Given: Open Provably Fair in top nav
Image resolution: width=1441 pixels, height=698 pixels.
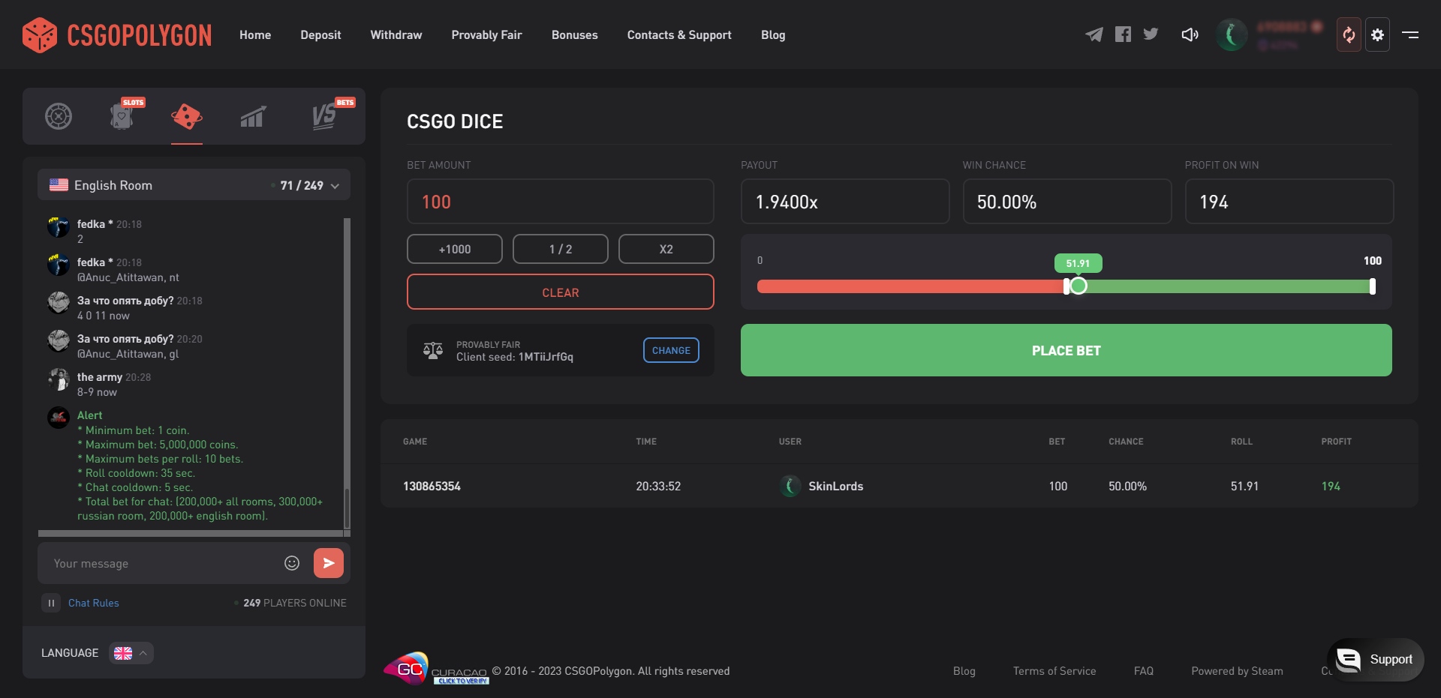Looking at the screenshot, I should click(x=486, y=34).
